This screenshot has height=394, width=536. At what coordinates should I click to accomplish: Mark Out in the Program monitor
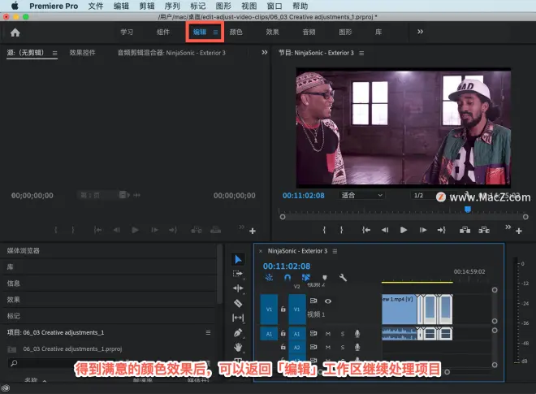(341, 230)
